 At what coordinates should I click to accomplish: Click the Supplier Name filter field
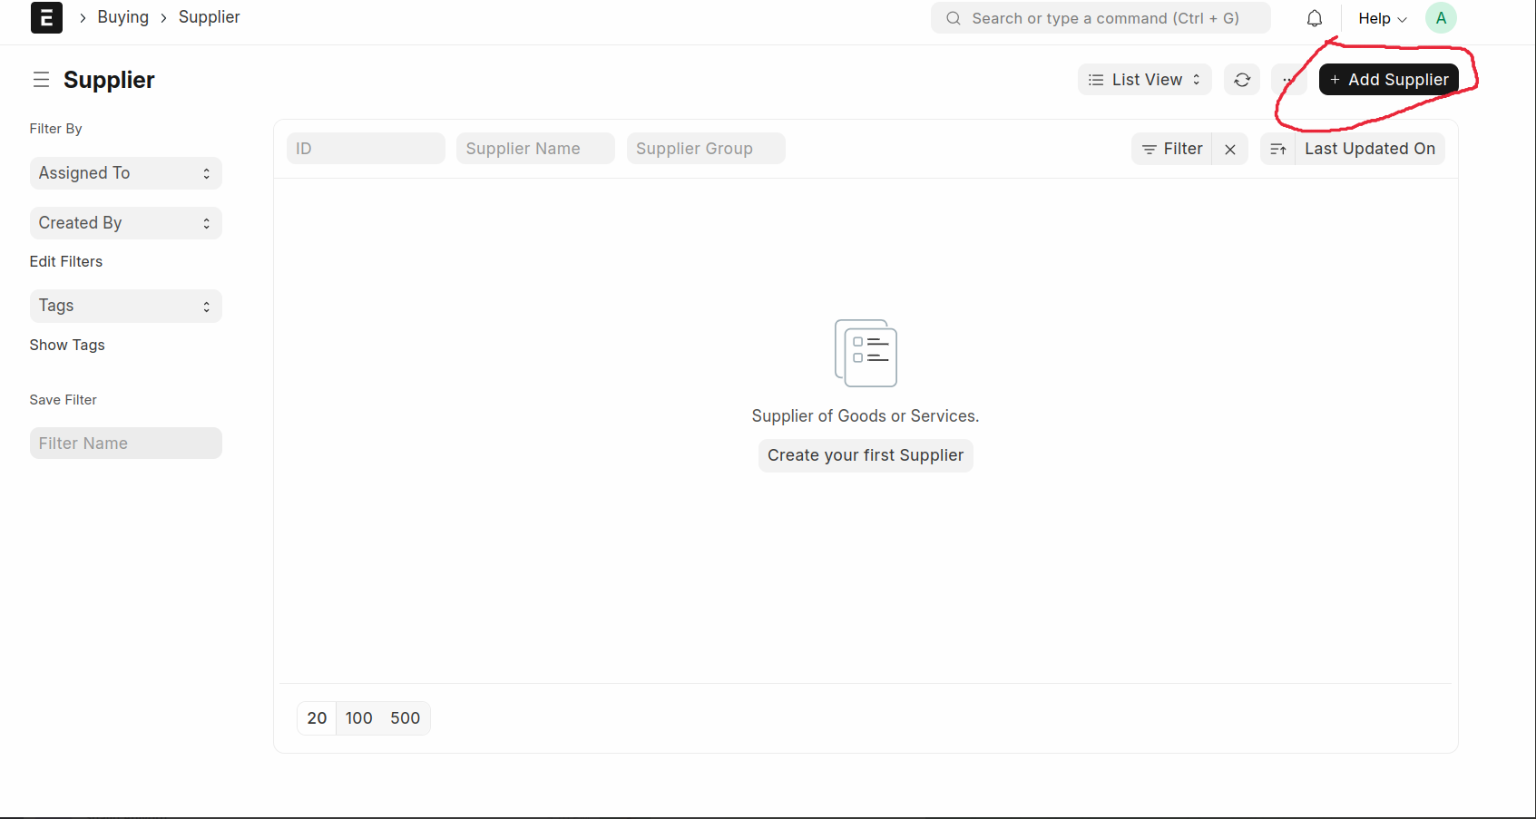tap(534, 149)
